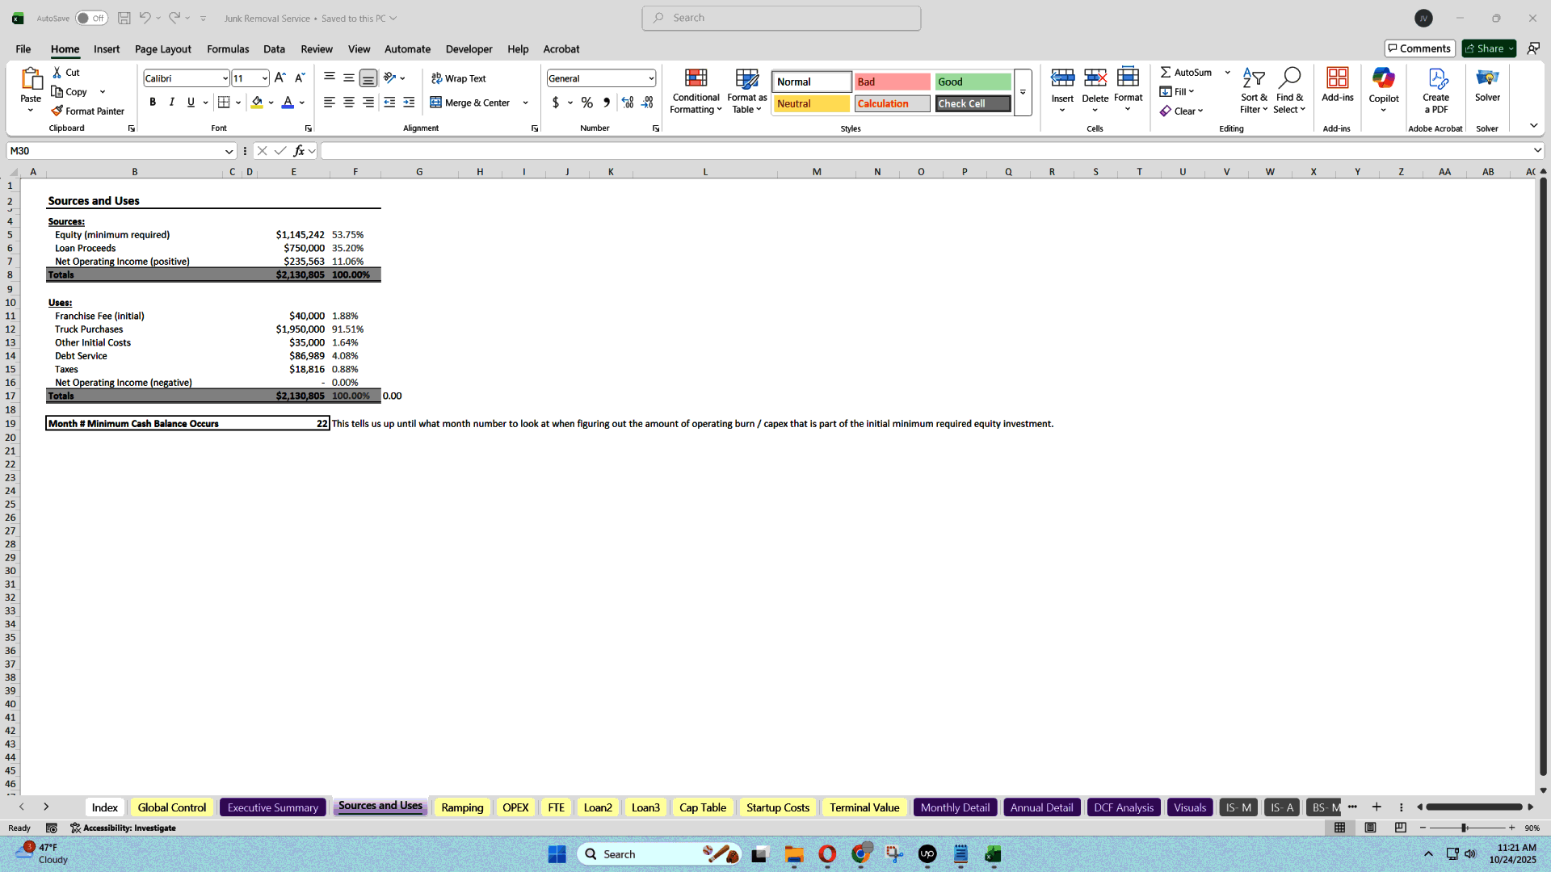Switch to the Formulas ribbon tab
Viewport: 1551px width, 872px height.
(228, 48)
